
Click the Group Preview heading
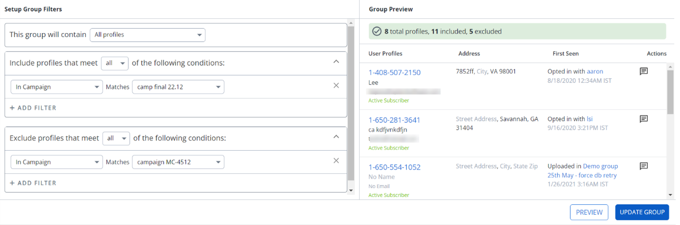(x=391, y=9)
